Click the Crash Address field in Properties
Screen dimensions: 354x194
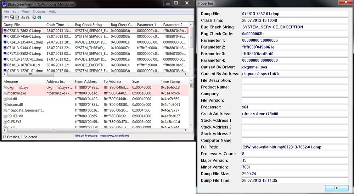(295, 114)
